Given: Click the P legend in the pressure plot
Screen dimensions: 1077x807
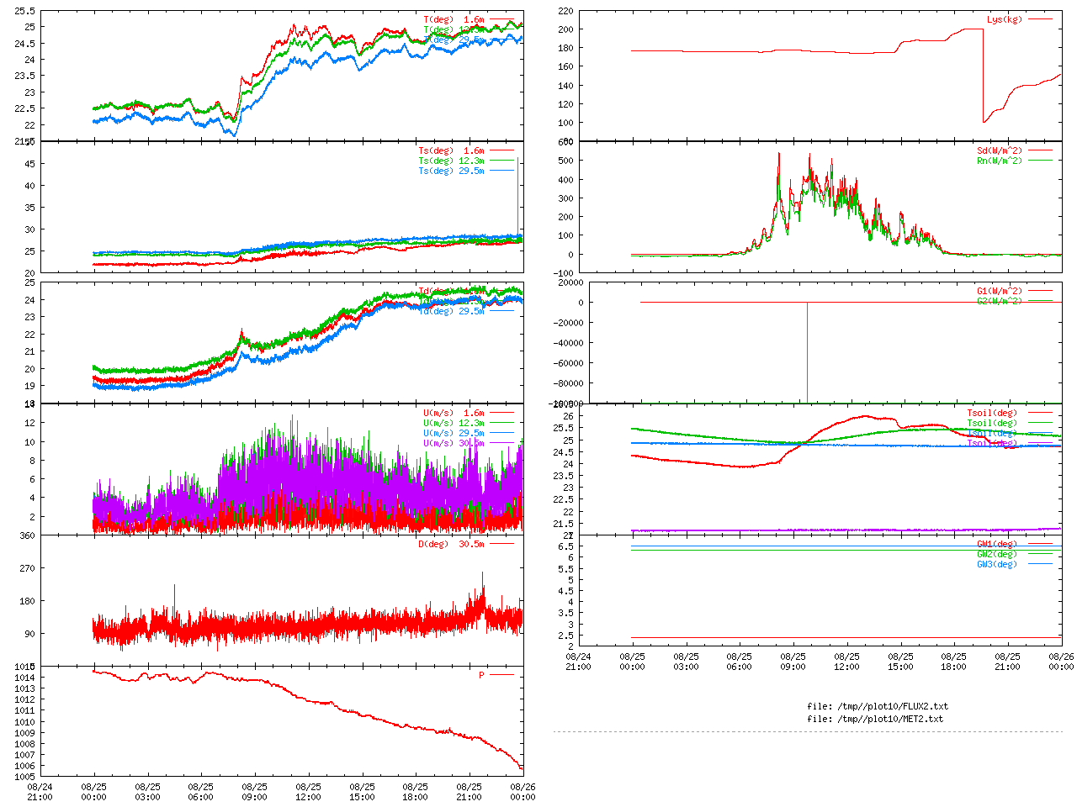Looking at the screenshot, I should 496,675.
